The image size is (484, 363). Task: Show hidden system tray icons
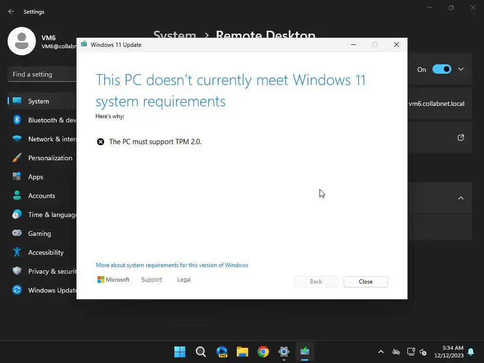coord(381,352)
